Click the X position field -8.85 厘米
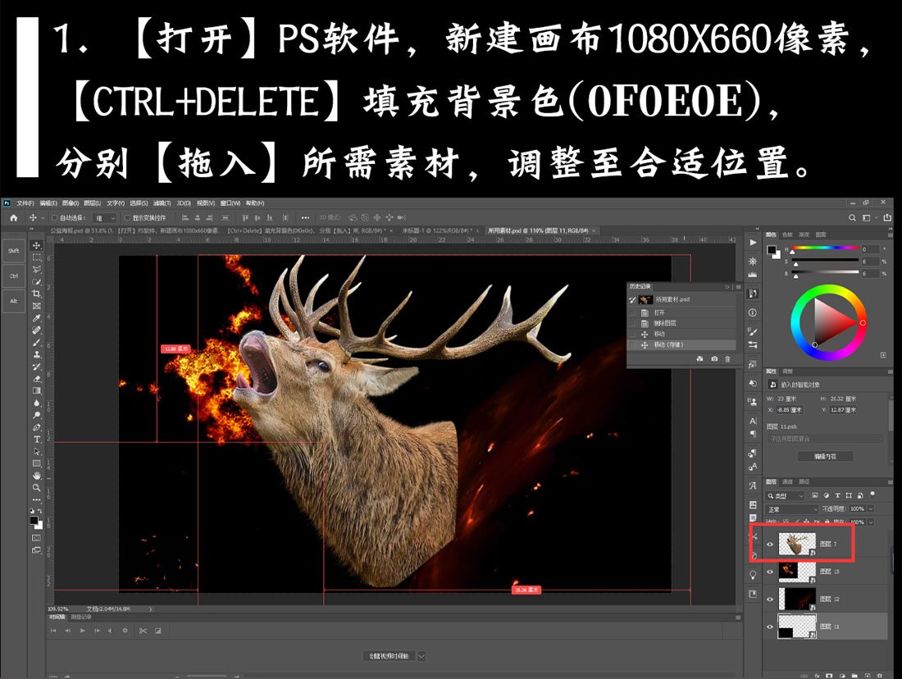This screenshot has width=902, height=679. [x=789, y=410]
